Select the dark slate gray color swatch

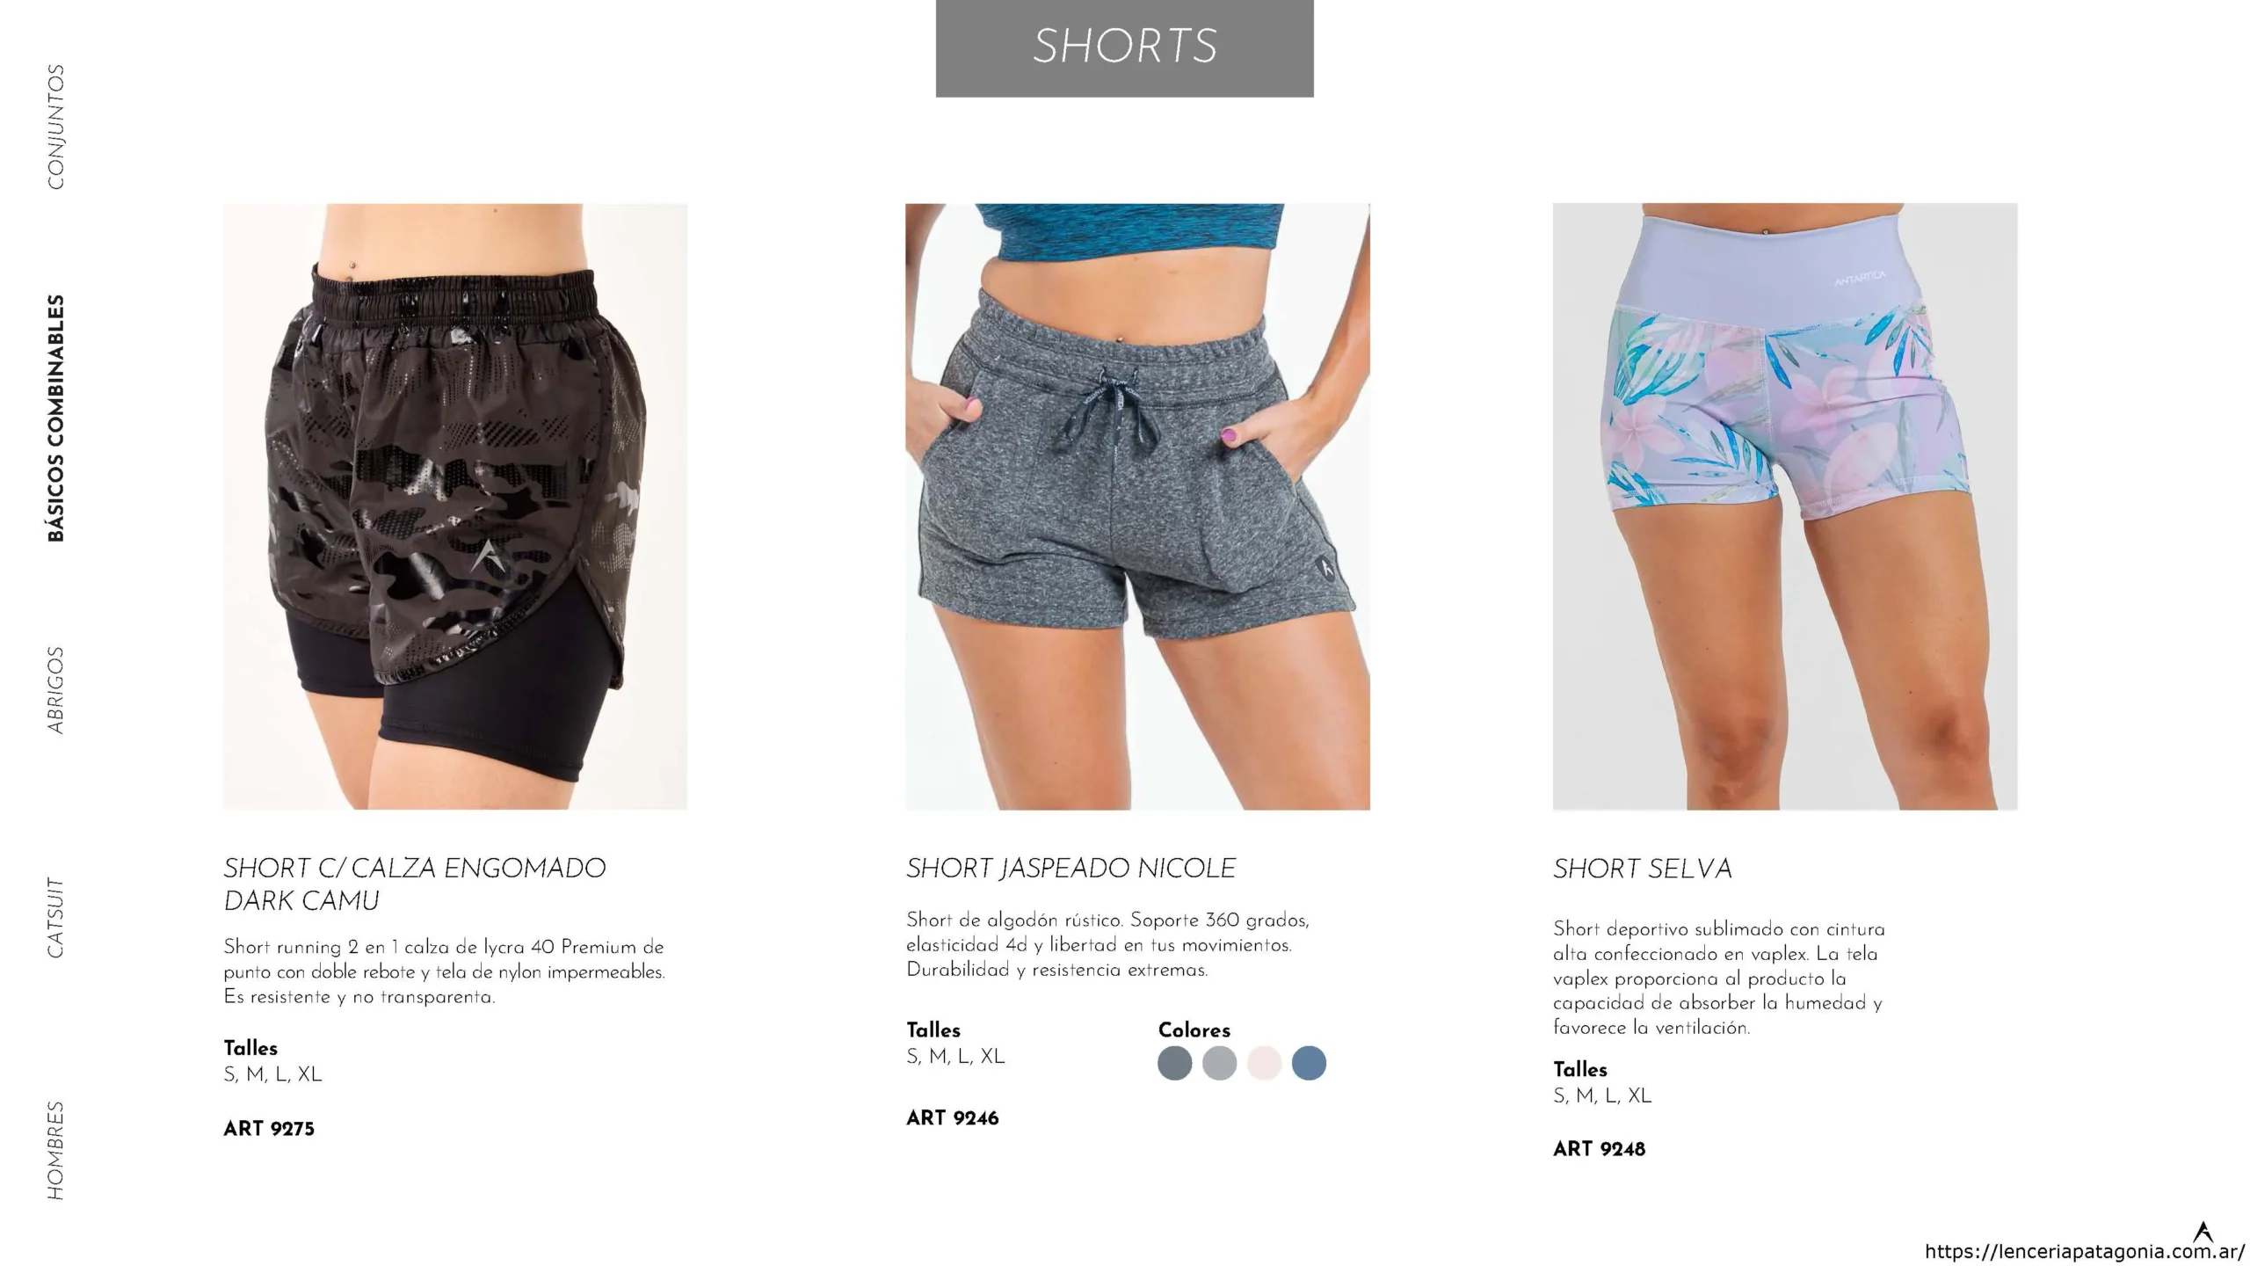tap(1174, 1063)
